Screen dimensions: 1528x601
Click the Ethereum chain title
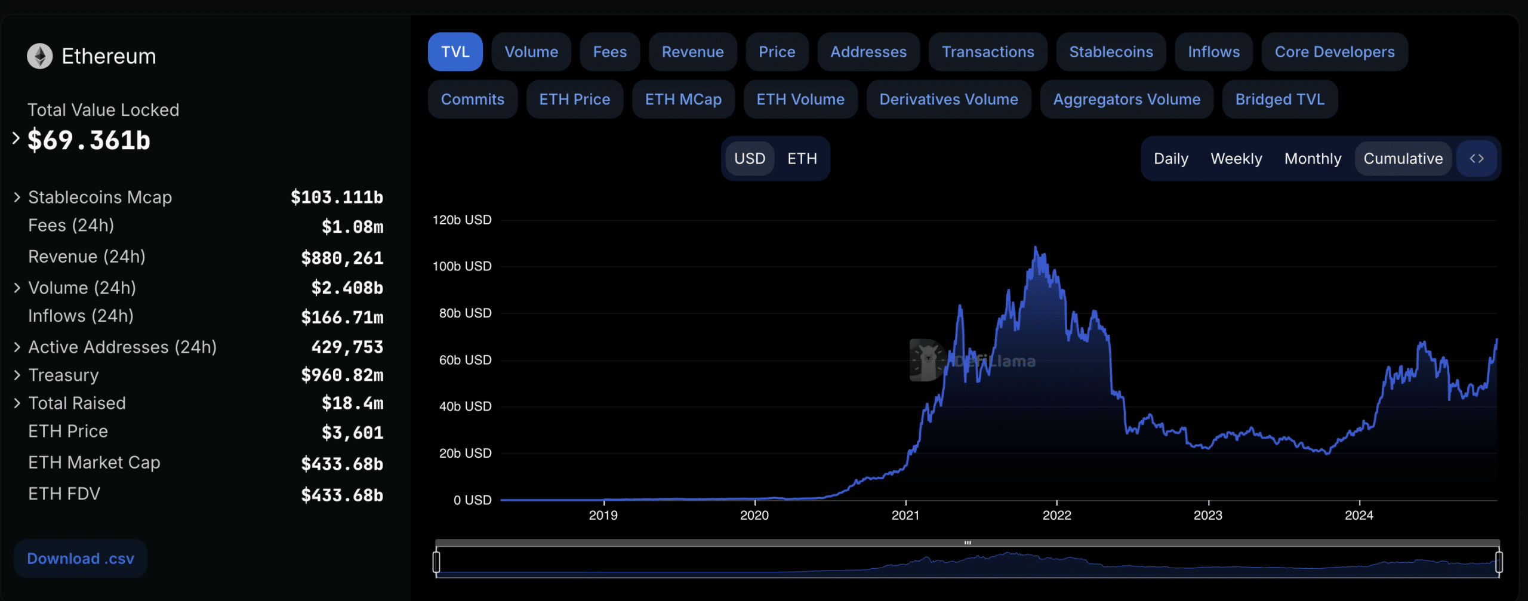click(109, 56)
